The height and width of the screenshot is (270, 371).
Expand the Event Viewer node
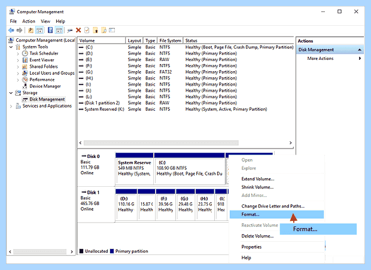click(x=18, y=60)
